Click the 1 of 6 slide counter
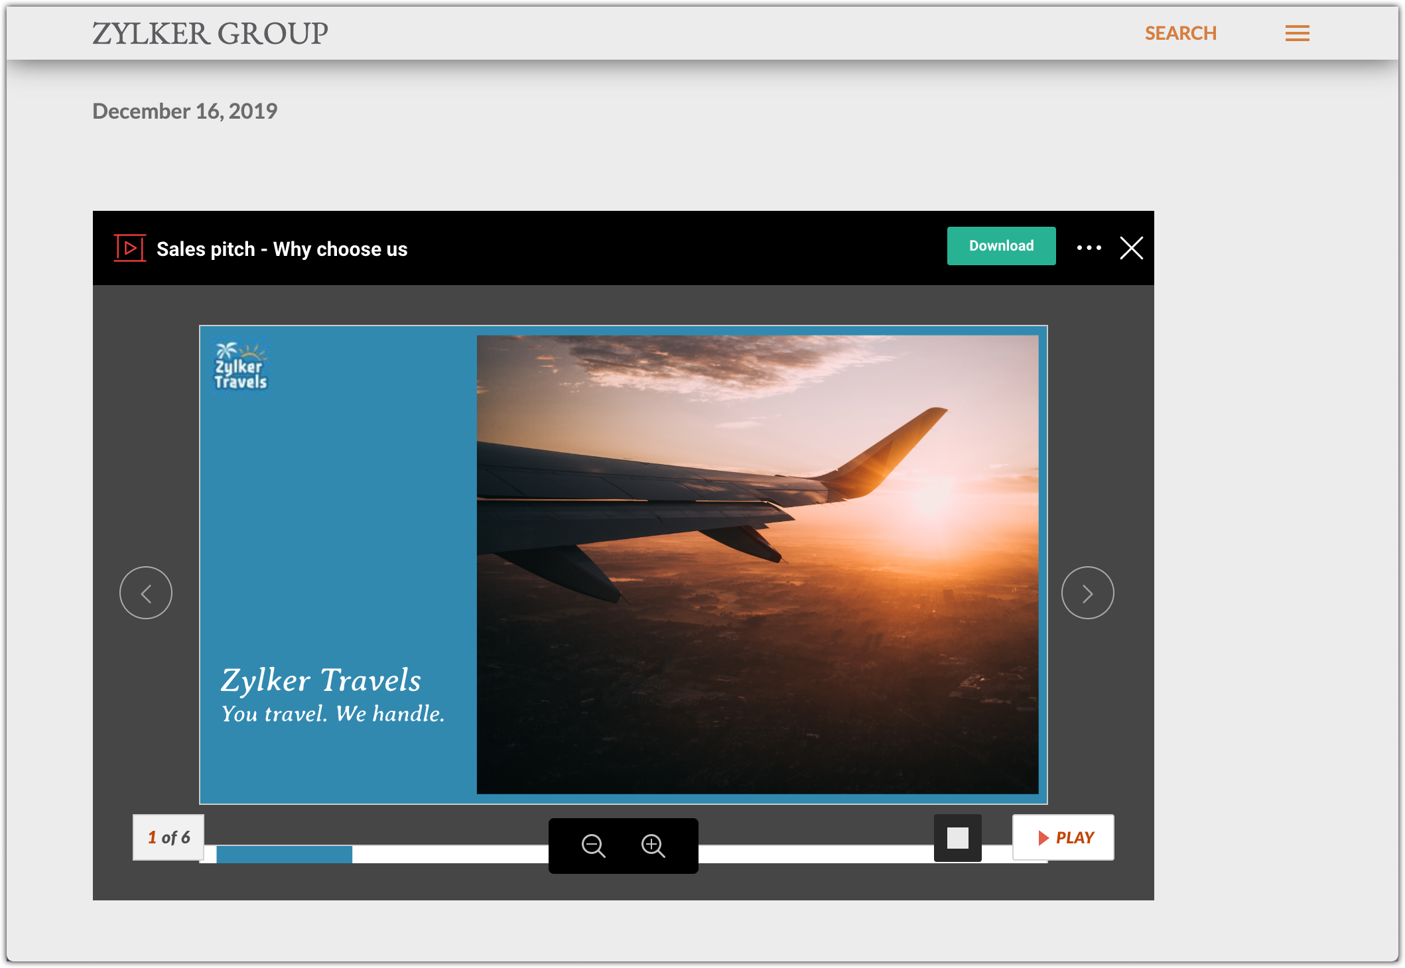This screenshot has height=968, width=1405. click(x=168, y=837)
